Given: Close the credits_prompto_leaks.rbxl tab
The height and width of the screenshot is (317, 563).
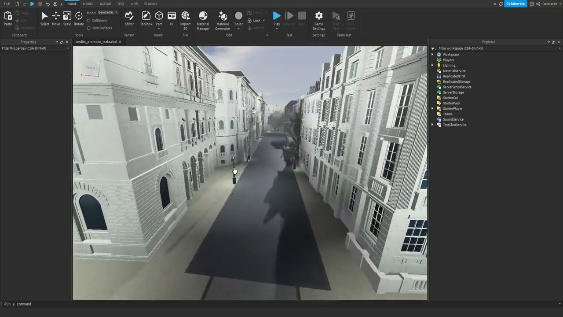Looking at the screenshot, I should click(120, 42).
